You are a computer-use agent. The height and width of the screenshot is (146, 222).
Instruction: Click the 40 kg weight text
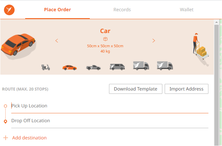(x=105, y=51)
